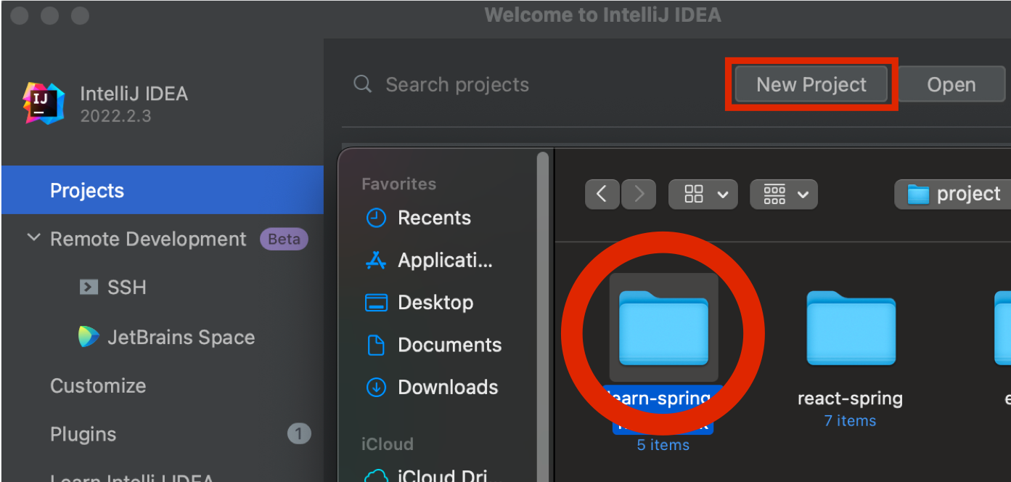Click the Documents page icon
Image resolution: width=1011 pixels, height=482 pixels.
[376, 345]
